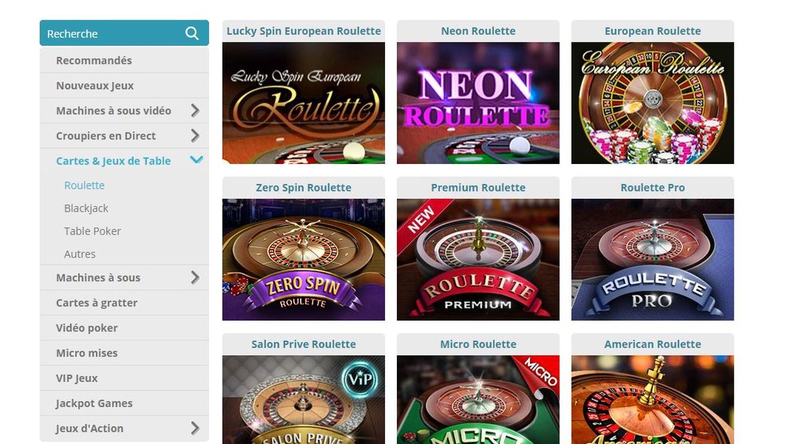Launch Roulette Pro game thumbnail
The image size is (790, 444).
pyautogui.click(x=653, y=260)
